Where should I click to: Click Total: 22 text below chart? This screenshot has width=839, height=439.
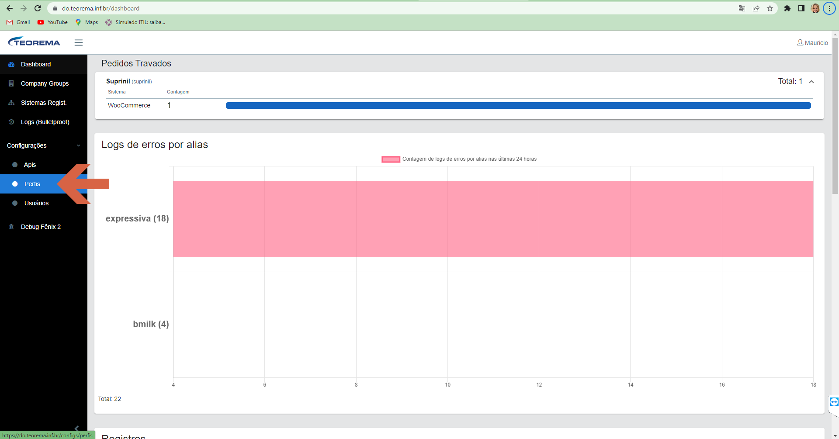click(x=109, y=399)
